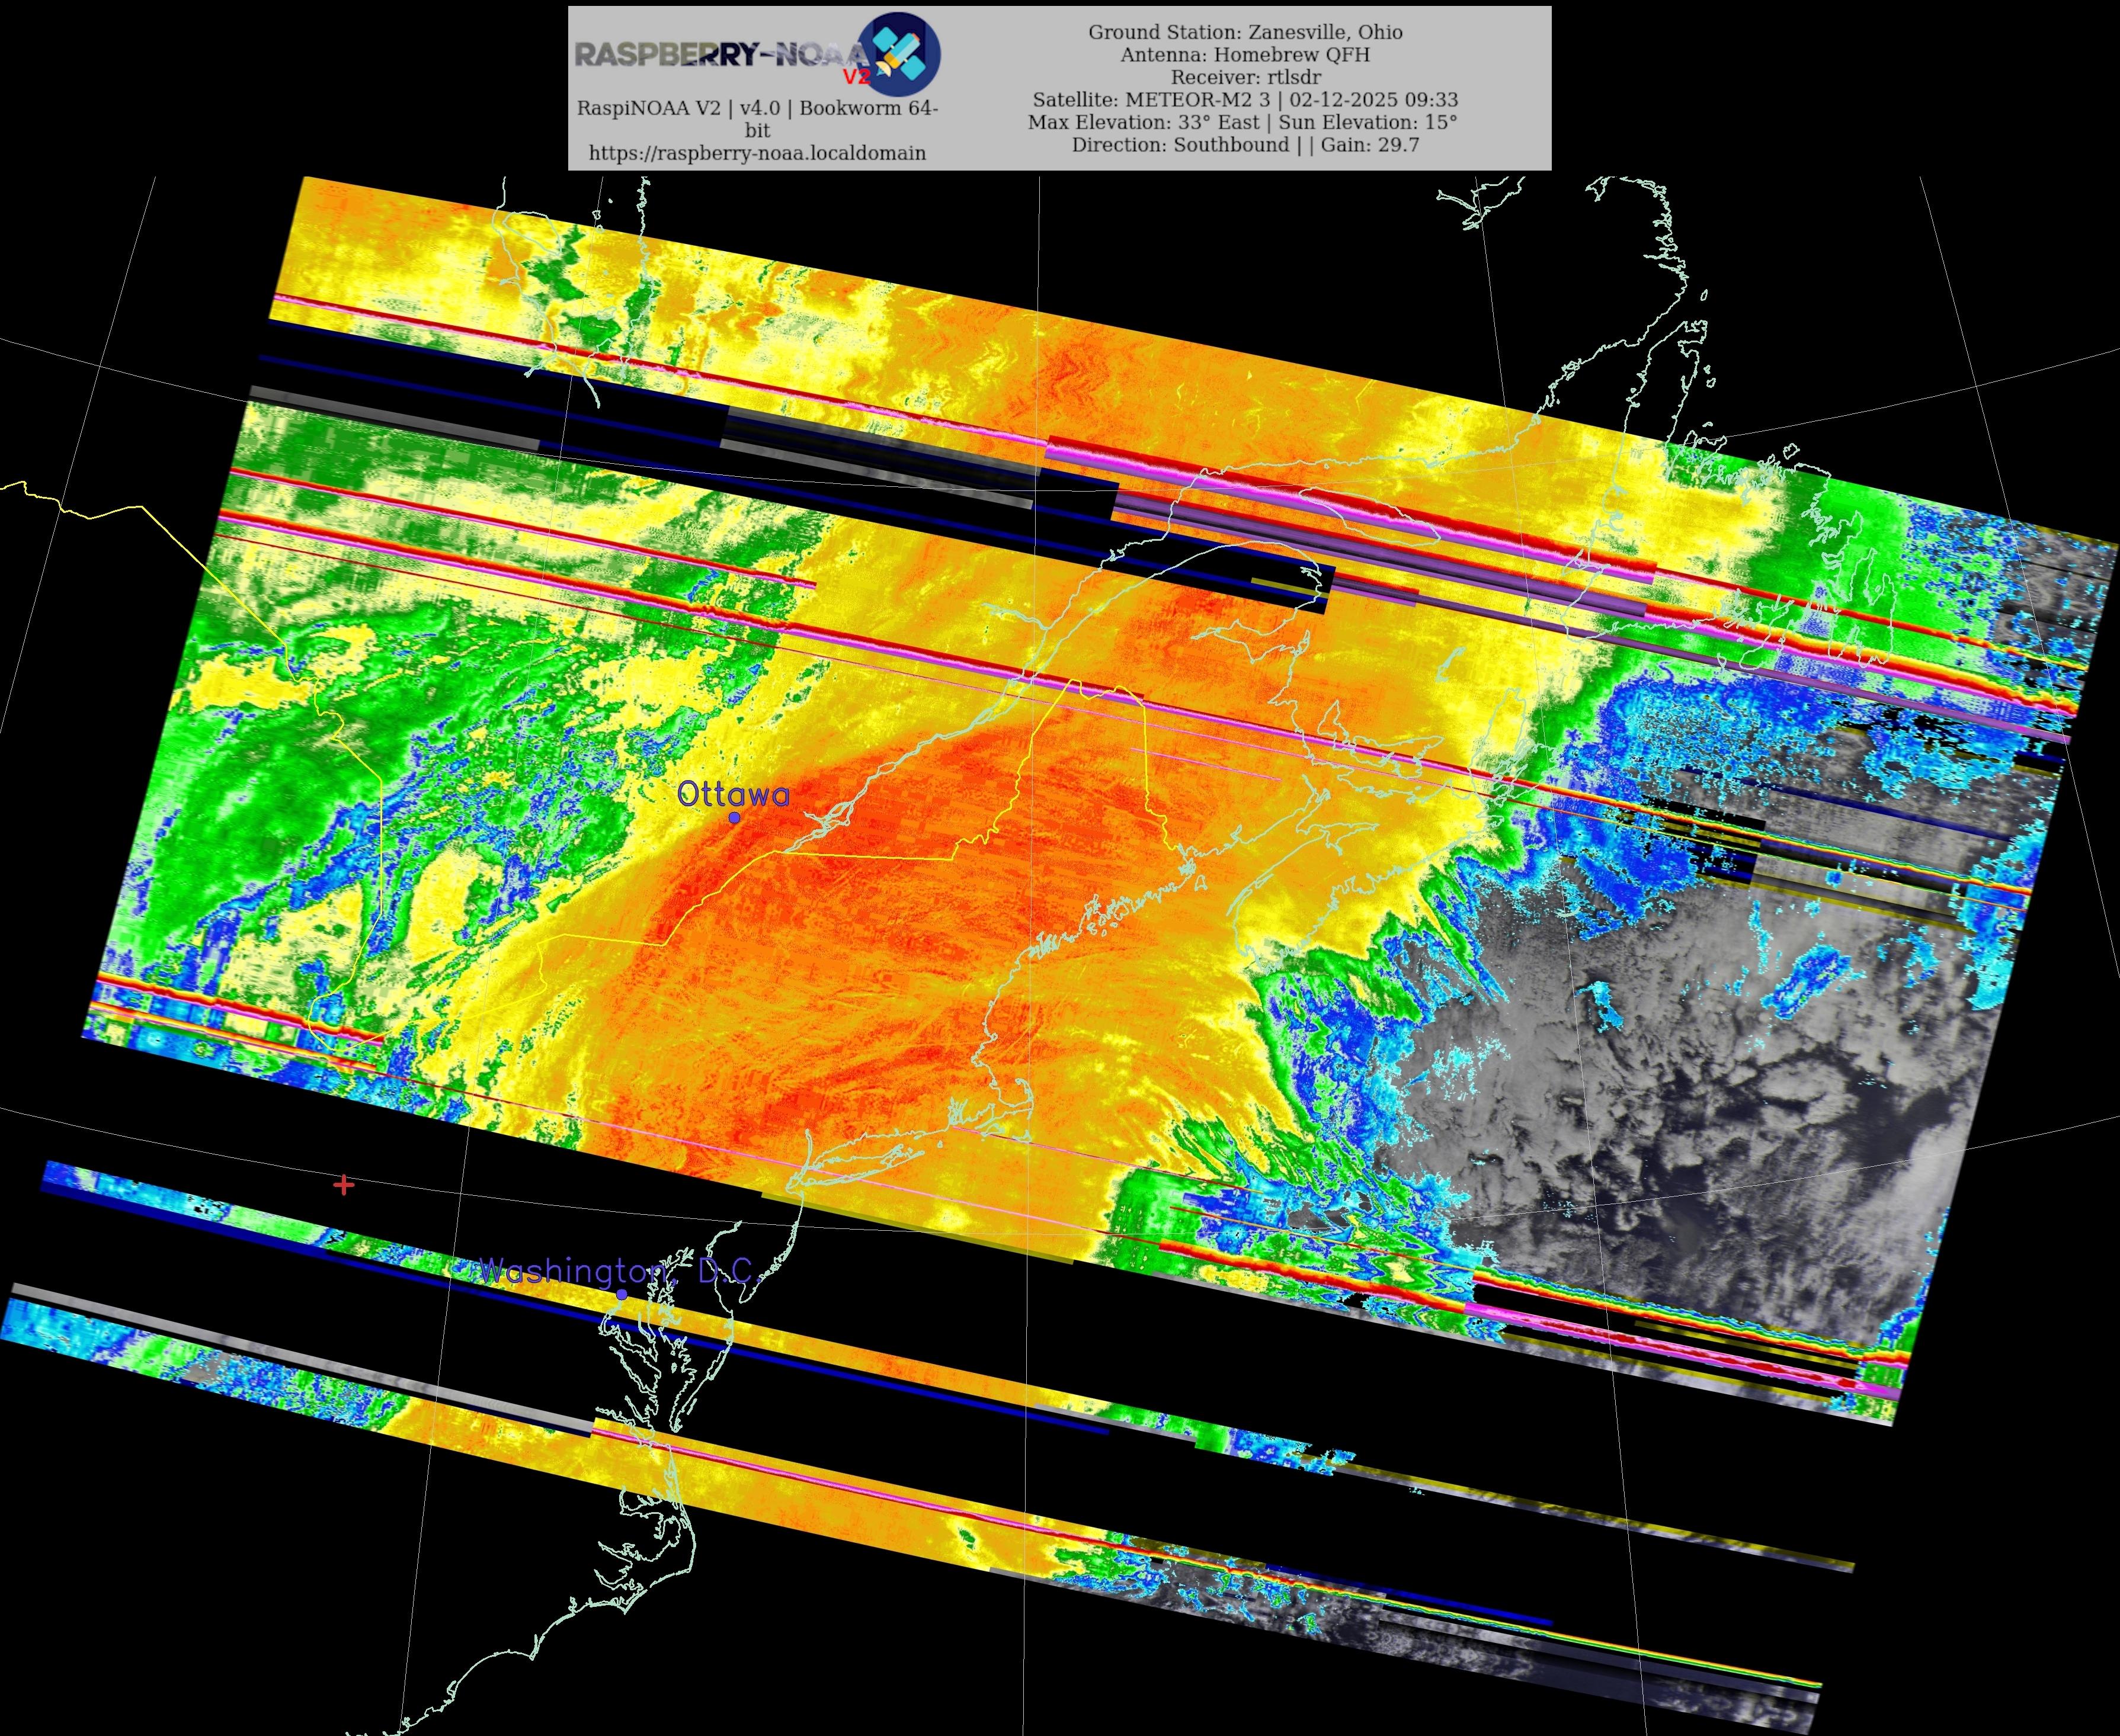Open the raspberry-noaa.localdomain URL
The height and width of the screenshot is (1736, 2120).
coord(757,153)
